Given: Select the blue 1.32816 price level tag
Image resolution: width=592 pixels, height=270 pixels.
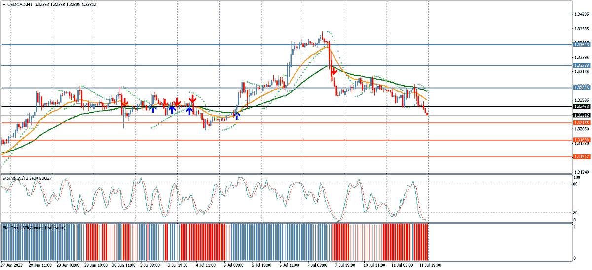Looking at the screenshot, I should click(581, 88).
